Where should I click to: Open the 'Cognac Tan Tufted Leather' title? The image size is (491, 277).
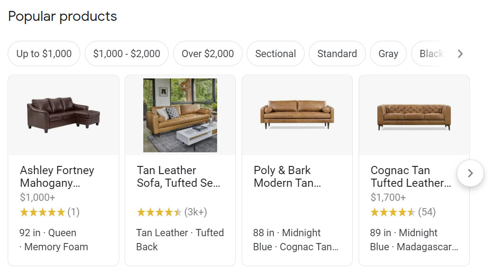pyautogui.click(x=411, y=177)
